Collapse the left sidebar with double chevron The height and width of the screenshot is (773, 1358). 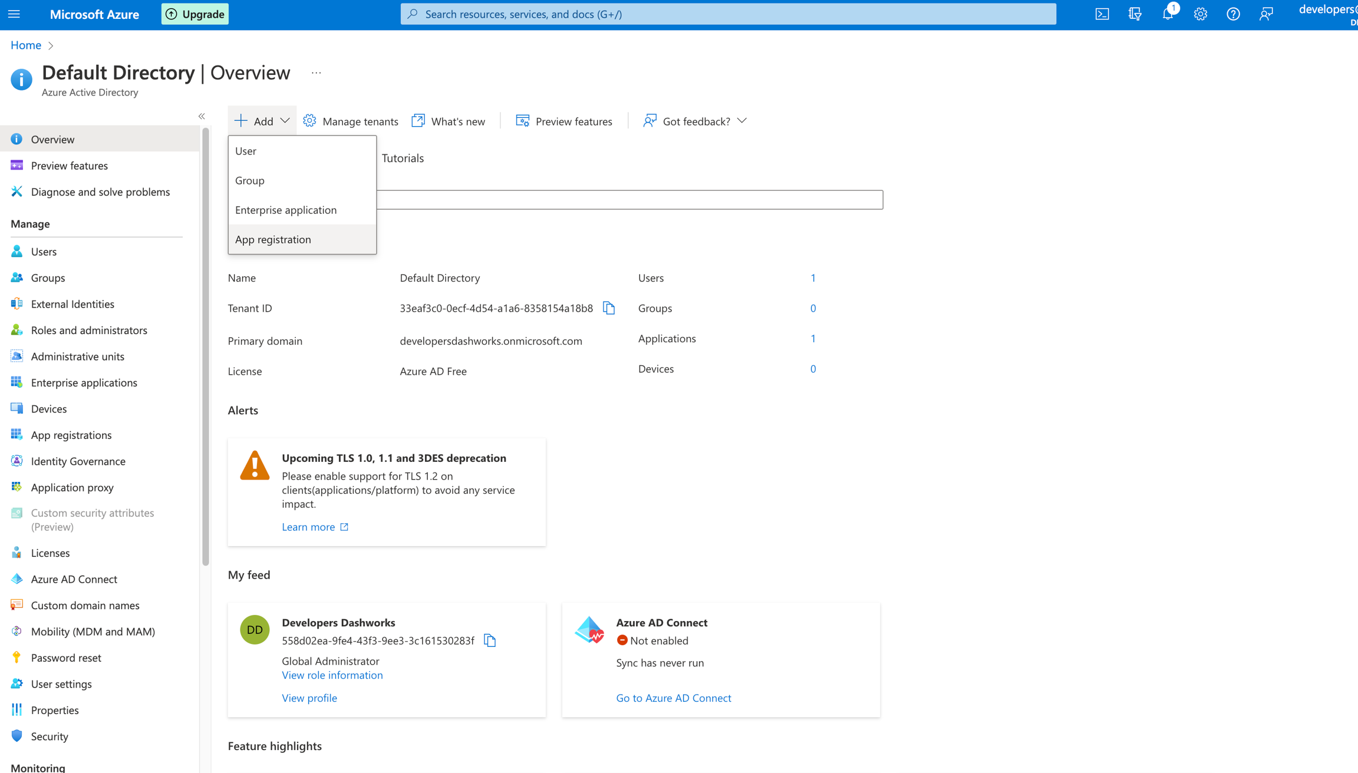202,116
